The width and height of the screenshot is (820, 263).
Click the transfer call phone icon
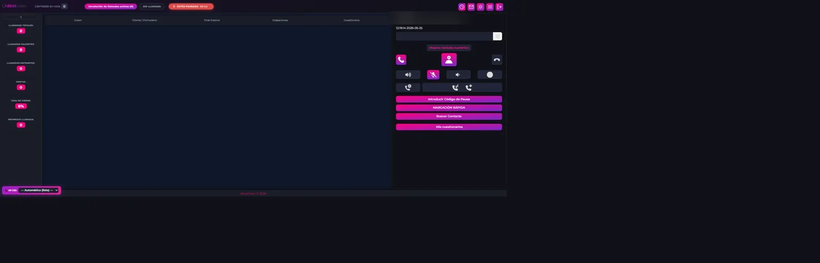tap(455, 87)
